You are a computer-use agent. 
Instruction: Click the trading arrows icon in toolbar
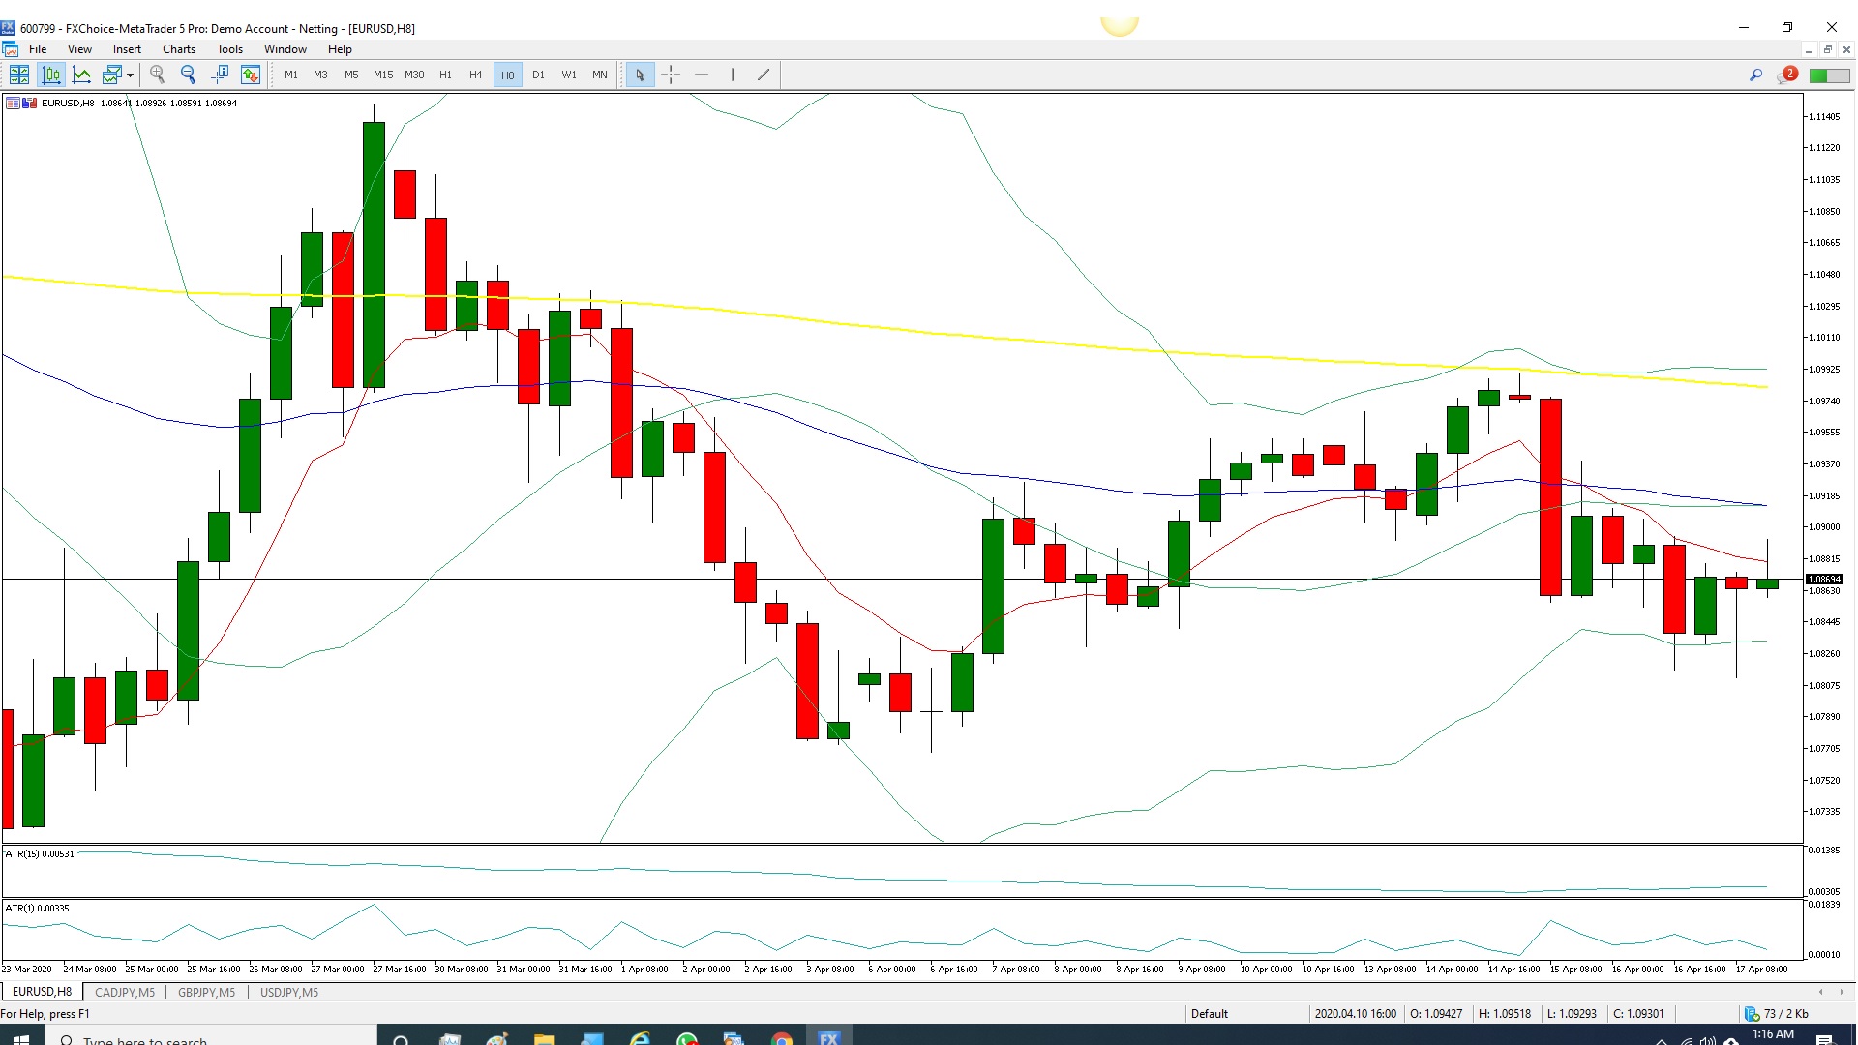[251, 75]
